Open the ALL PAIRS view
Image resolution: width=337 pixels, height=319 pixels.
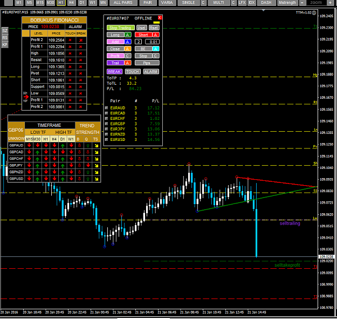[x=123, y=3]
